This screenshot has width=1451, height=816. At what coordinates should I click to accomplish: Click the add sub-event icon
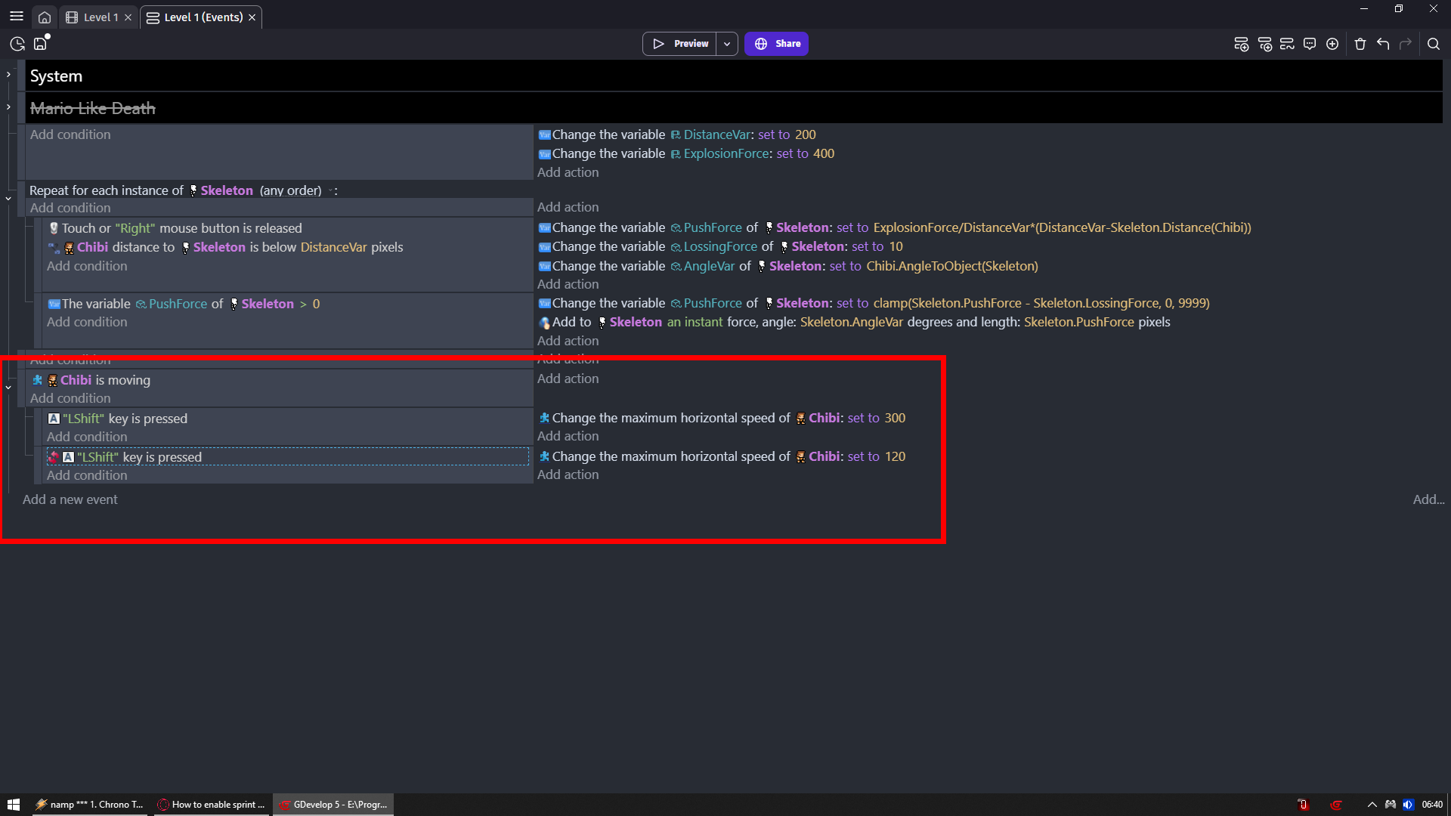pyautogui.click(x=1264, y=44)
